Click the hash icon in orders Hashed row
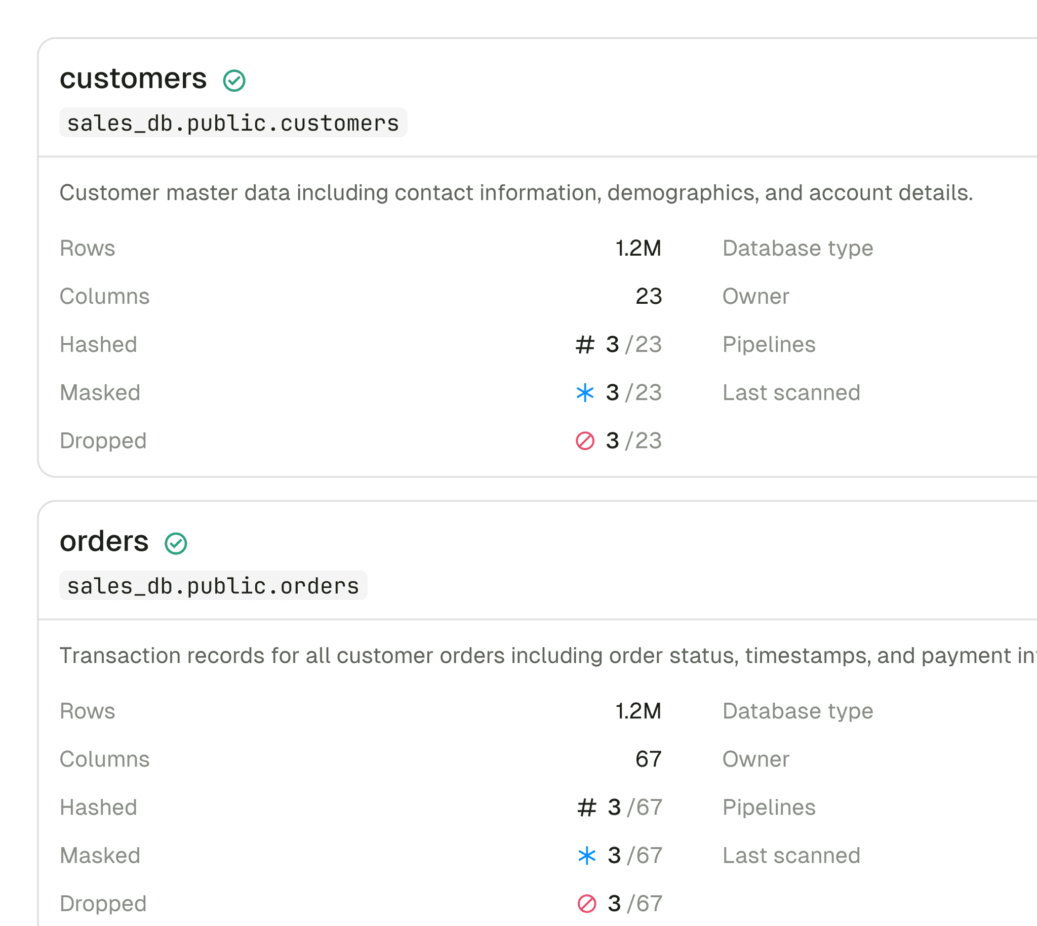The width and height of the screenshot is (1037, 926). click(x=587, y=808)
